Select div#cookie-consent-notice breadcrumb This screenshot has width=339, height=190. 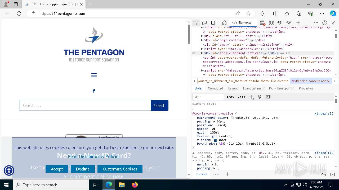point(311,81)
